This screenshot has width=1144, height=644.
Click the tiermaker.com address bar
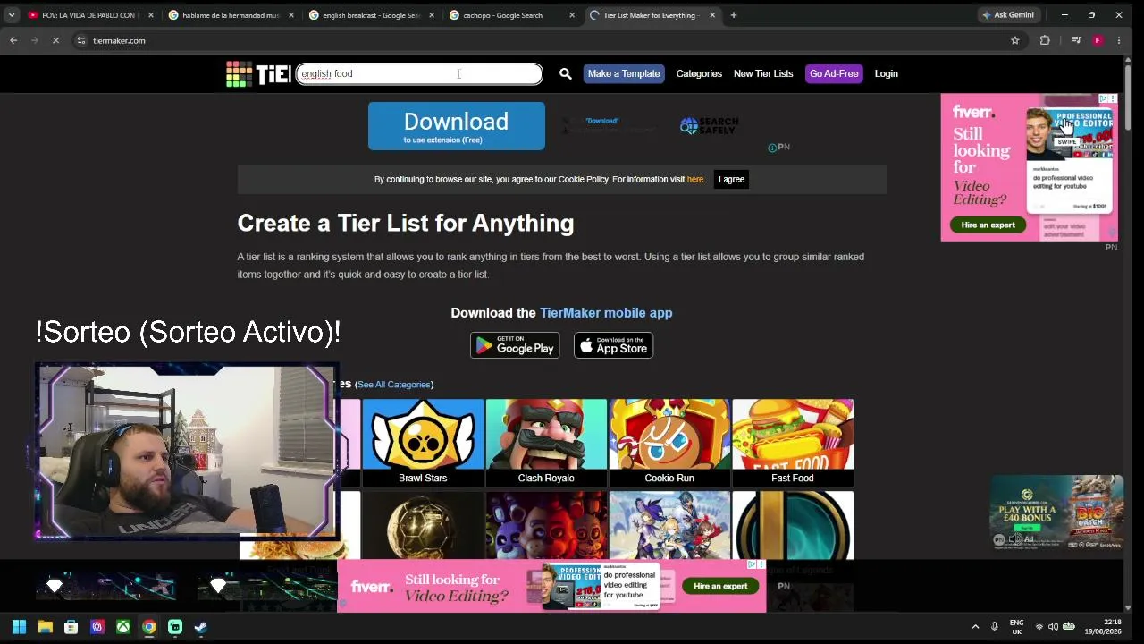tap(536, 40)
